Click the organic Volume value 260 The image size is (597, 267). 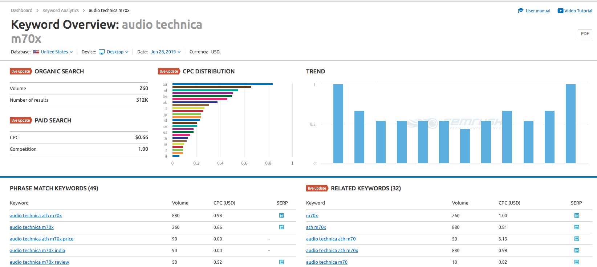click(144, 88)
